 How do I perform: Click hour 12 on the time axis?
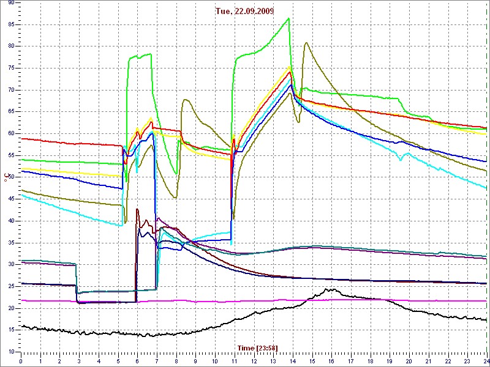coord(254,361)
